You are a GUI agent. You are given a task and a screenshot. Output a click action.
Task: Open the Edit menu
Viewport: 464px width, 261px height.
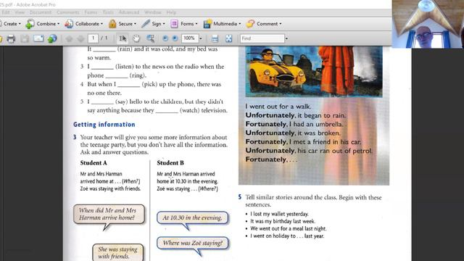click(x=6, y=12)
